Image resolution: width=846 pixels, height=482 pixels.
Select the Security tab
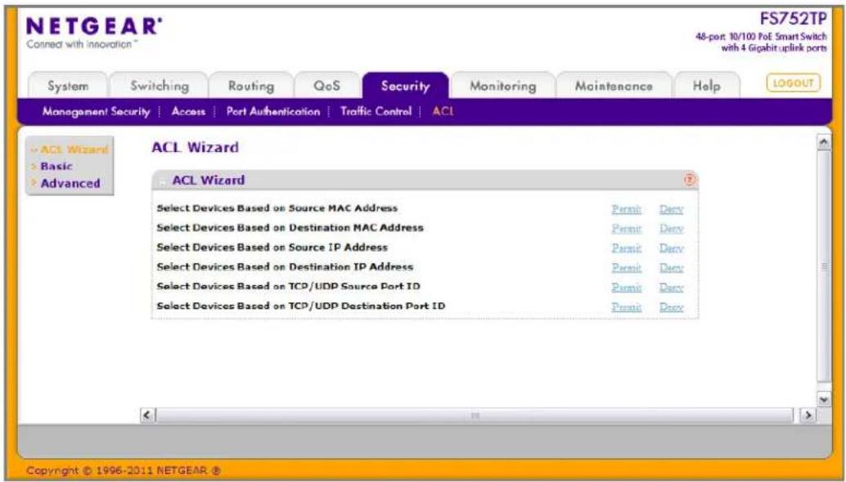(x=405, y=86)
